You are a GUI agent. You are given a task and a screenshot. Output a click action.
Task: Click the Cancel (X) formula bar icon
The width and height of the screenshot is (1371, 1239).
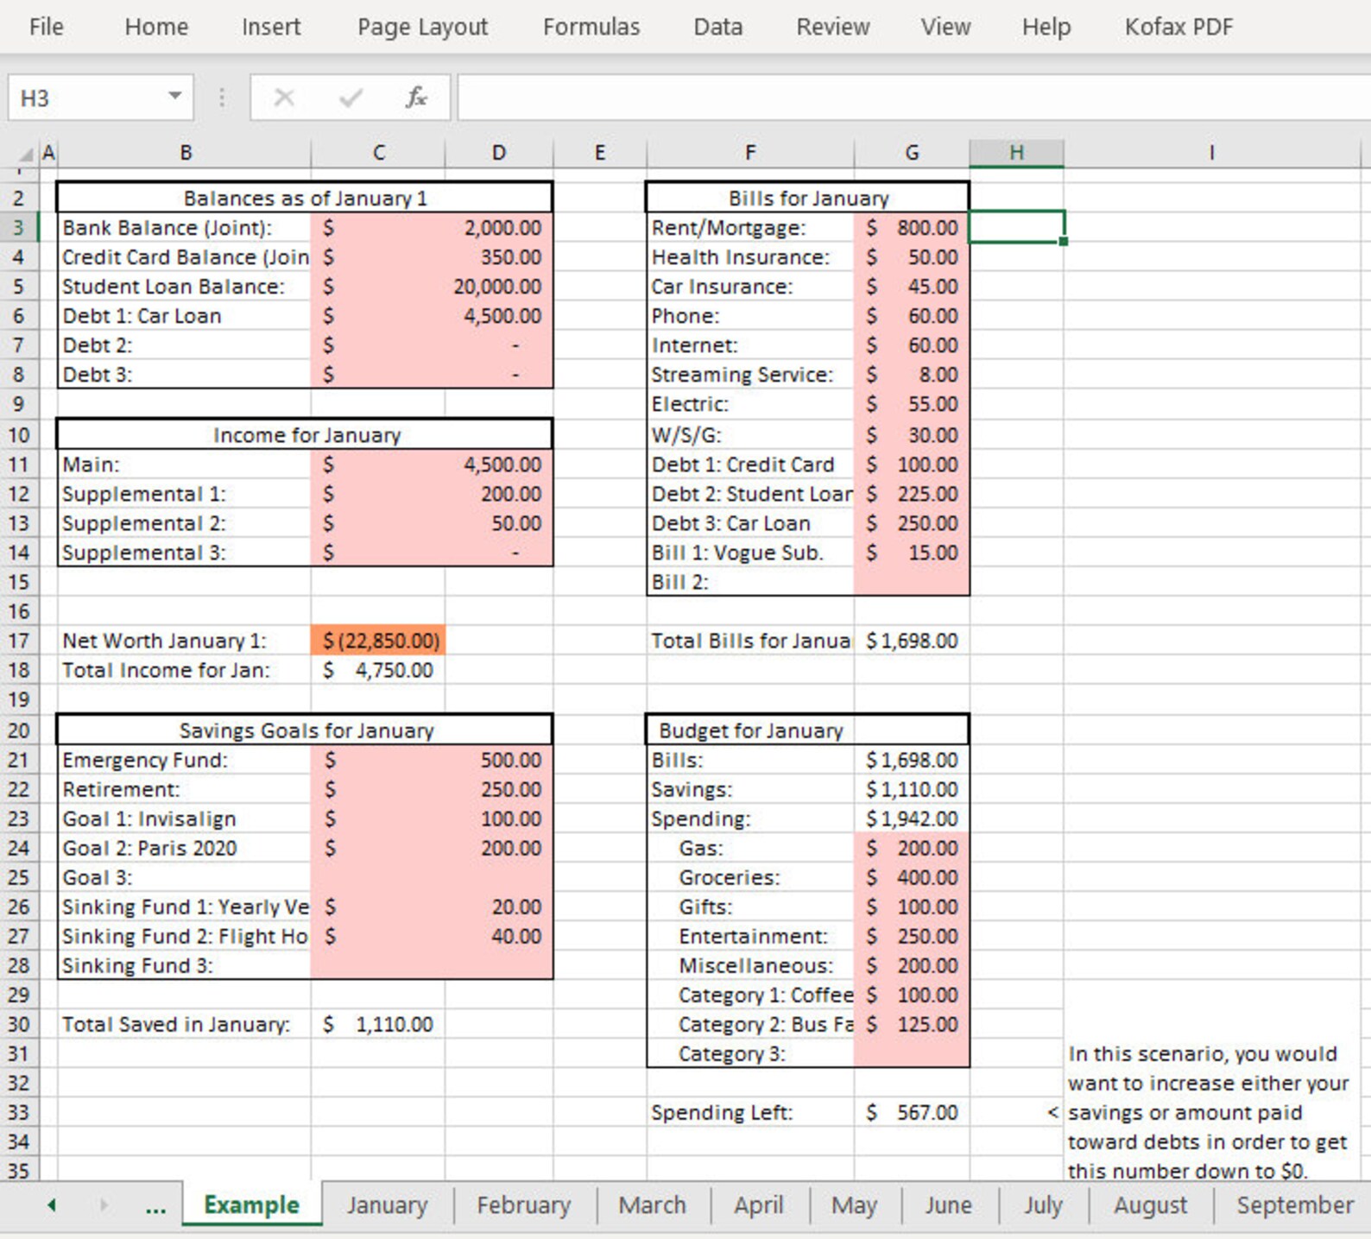(284, 98)
